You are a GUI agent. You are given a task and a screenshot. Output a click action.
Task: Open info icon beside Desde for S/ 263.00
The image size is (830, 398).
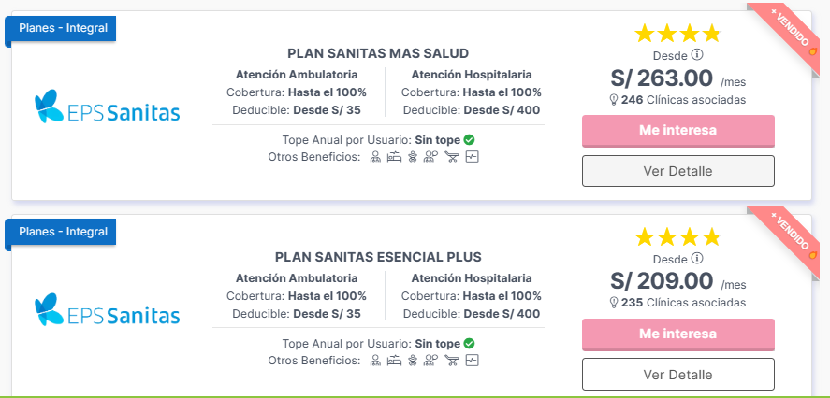click(x=698, y=54)
